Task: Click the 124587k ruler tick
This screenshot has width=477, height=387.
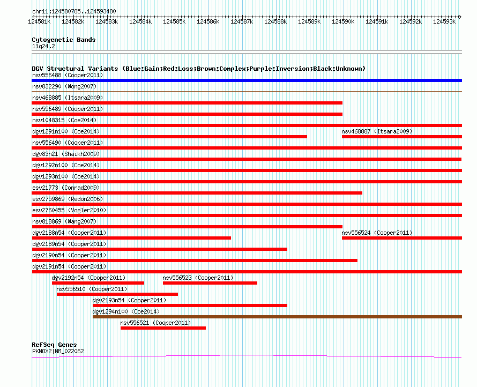Action: coord(242,21)
